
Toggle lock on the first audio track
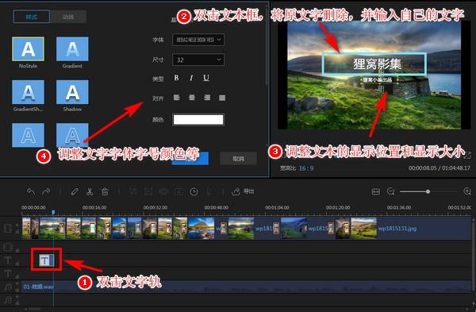tap(17, 290)
